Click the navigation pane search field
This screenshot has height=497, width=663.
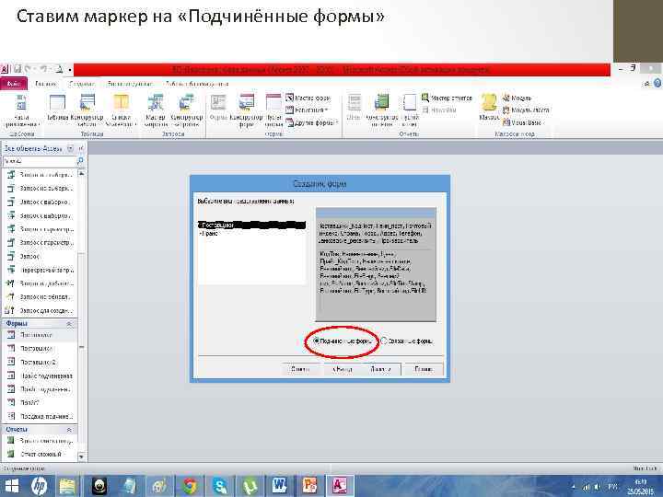coord(40,161)
